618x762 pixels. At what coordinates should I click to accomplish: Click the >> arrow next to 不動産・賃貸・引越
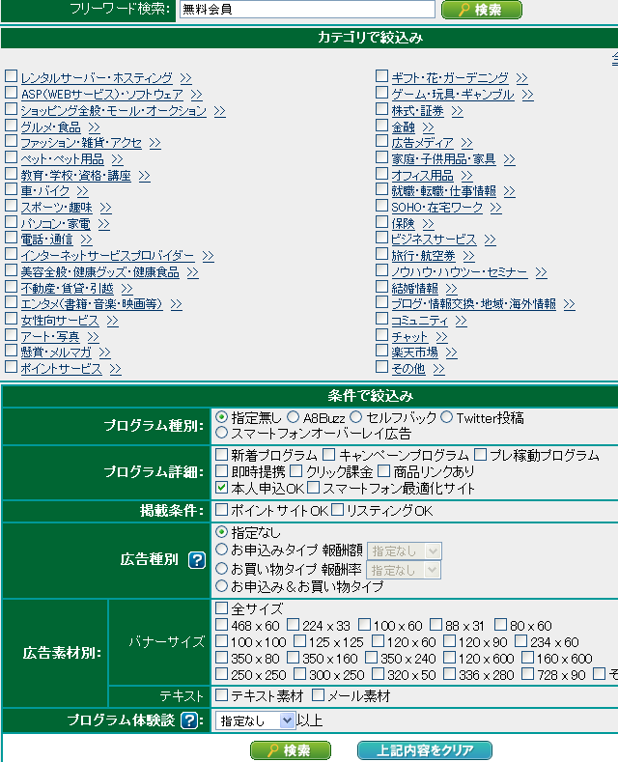tap(126, 289)
